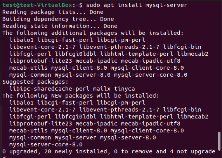
Task: Click the scrollbar track above the thumb
Action: (x=219, y=67)
